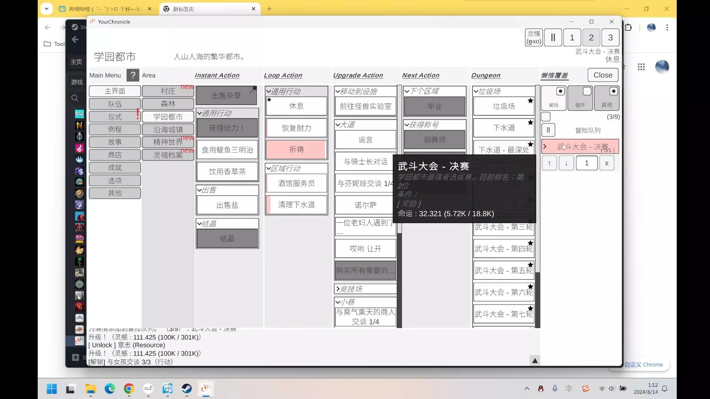Click the 祈祷 loop action
This screenshot has width=710, height=399.
[x=296, y=150]
